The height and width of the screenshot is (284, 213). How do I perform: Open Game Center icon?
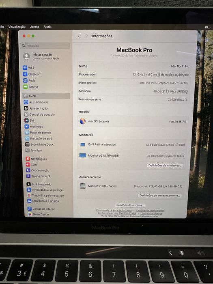point(30,214)
